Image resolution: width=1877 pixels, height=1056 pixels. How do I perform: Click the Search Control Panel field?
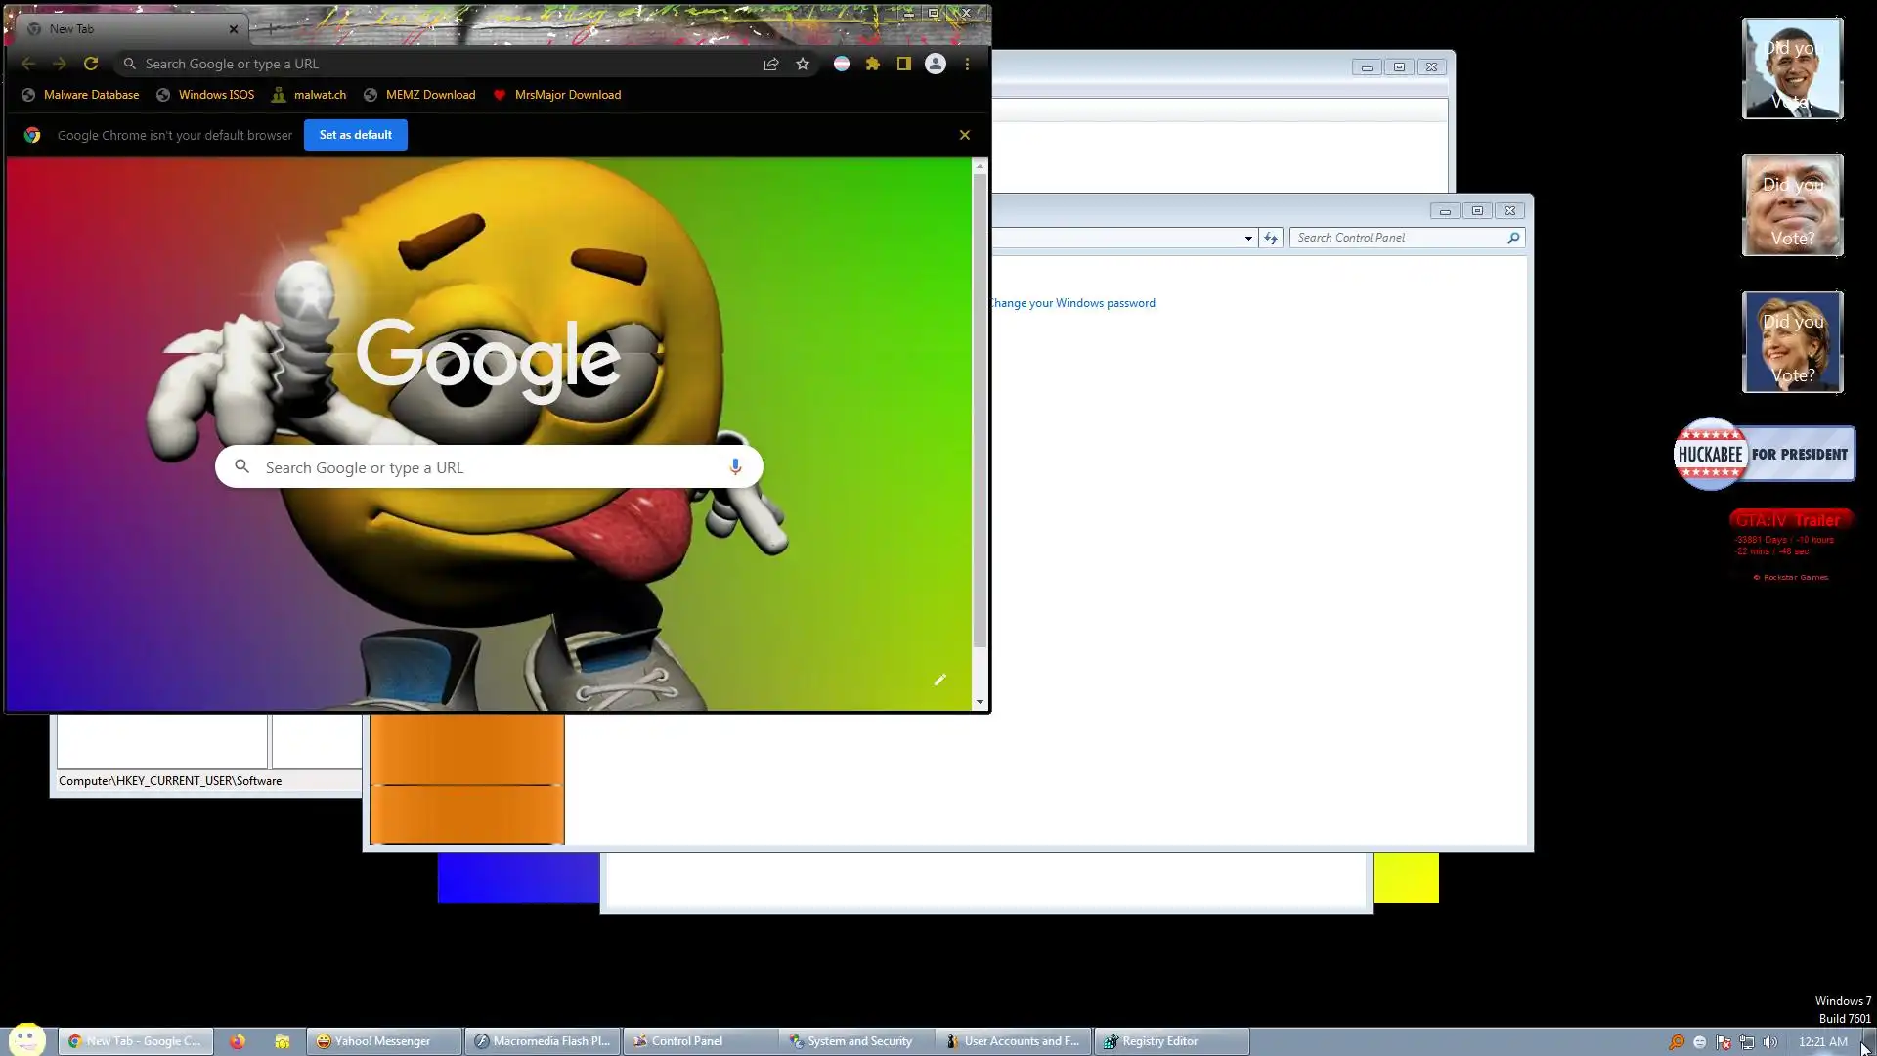click(1398, 238)
